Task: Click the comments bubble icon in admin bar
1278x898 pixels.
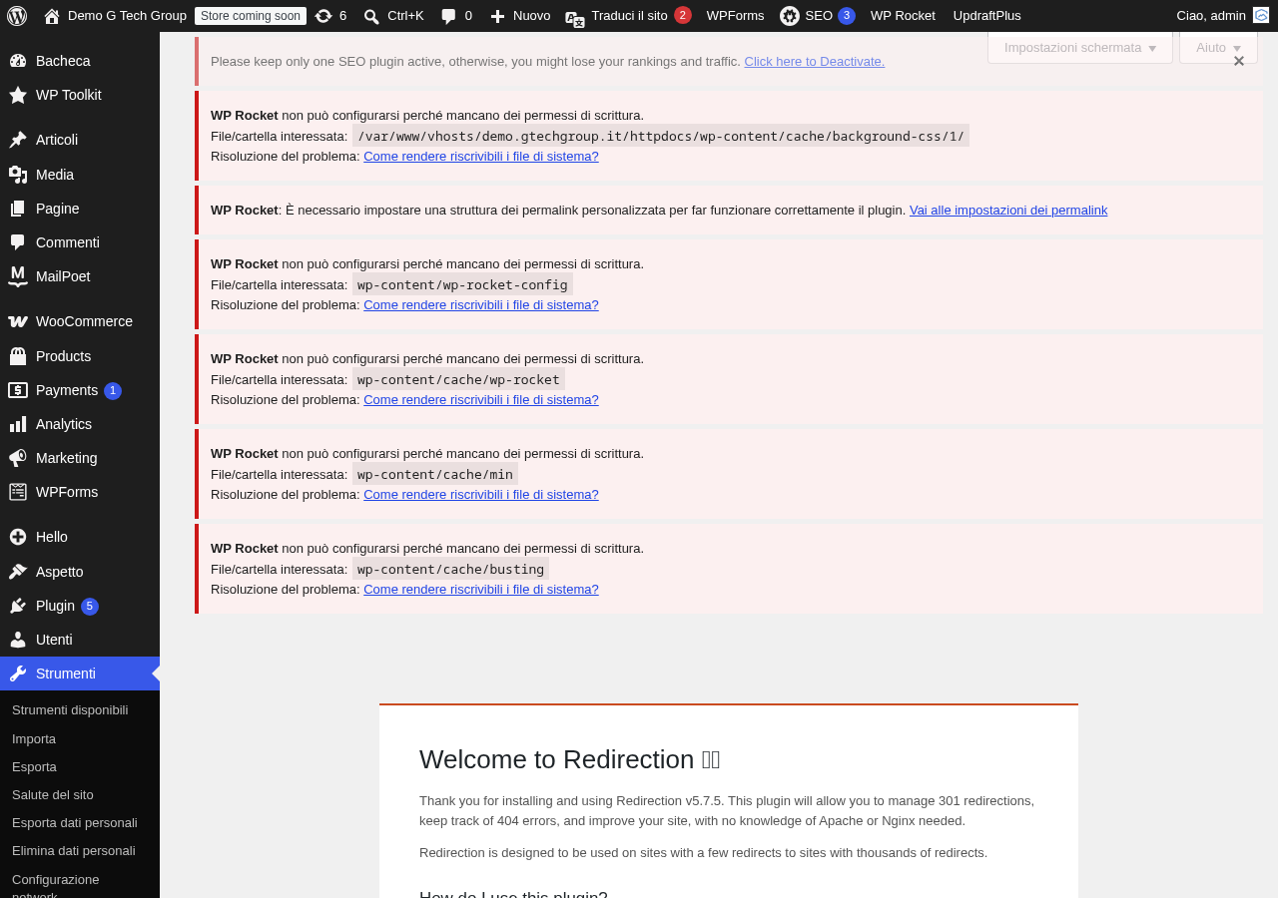Action: click(x=449, y=16)
